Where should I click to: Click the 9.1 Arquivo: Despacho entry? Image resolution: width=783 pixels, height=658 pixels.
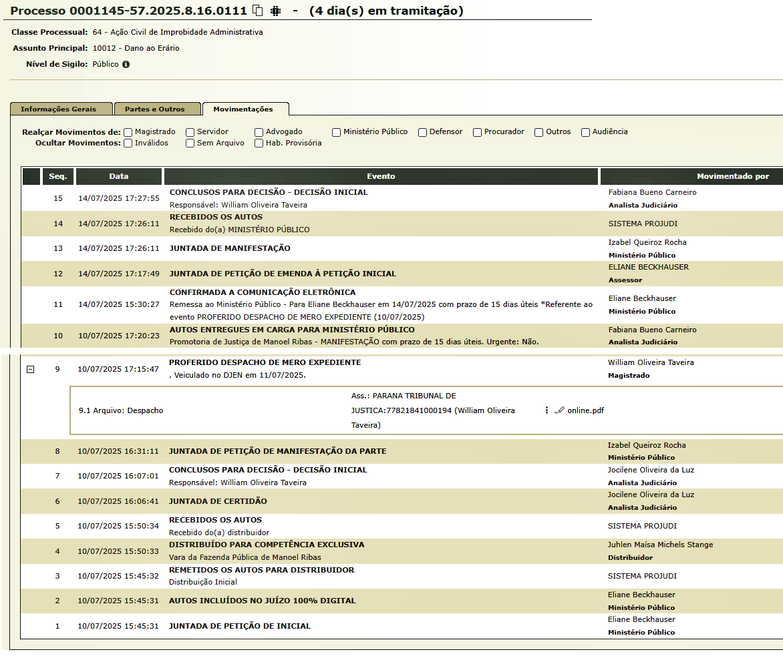(x=121, y=410)
